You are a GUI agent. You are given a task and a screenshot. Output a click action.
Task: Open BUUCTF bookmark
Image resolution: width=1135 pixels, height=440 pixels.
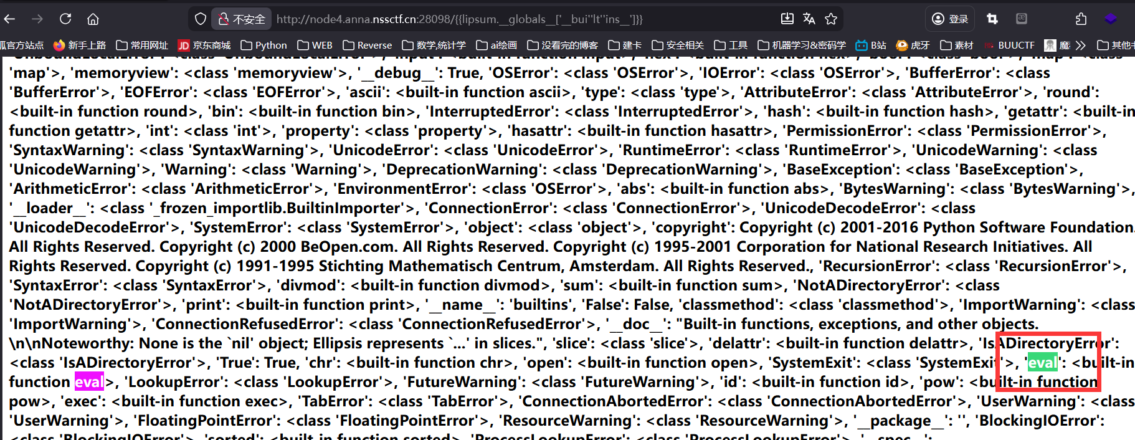pos(1009,45)
